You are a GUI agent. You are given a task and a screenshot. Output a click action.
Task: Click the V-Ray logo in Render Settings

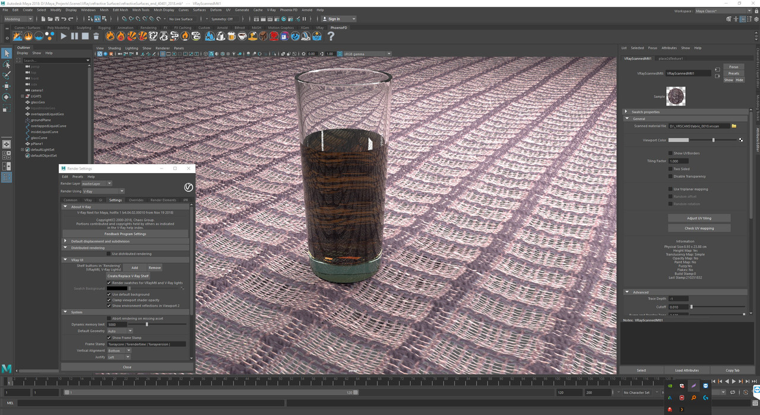pos(188,187)
